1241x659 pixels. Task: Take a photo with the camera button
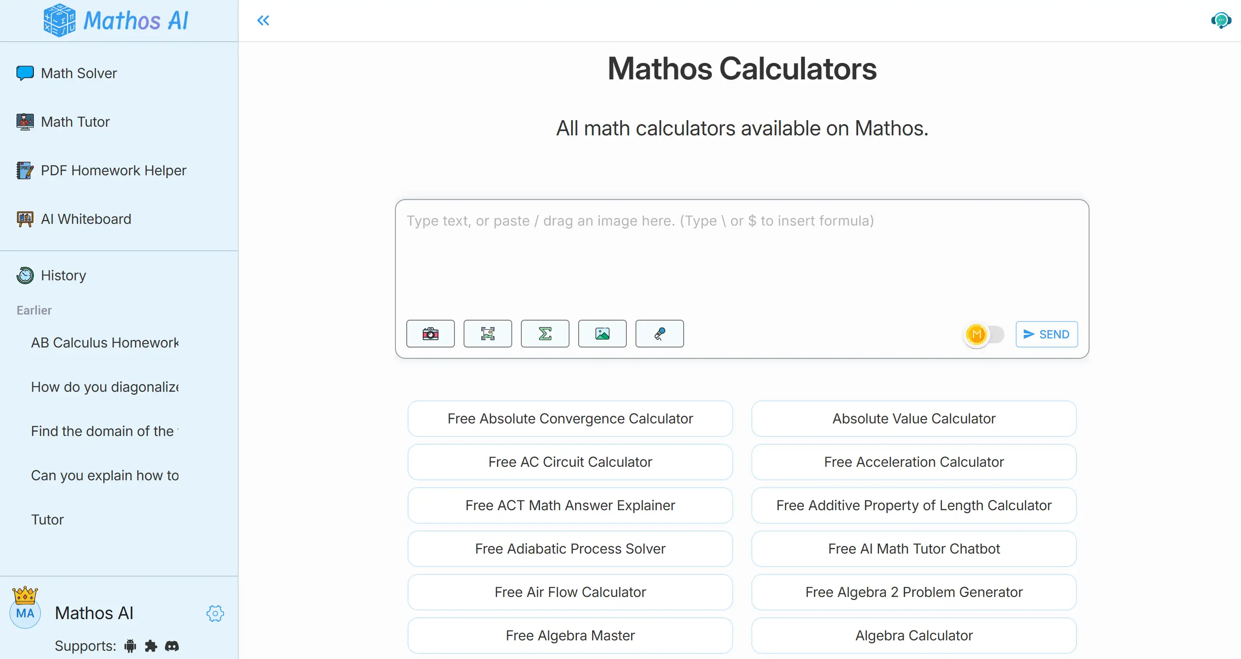point(430,334)
